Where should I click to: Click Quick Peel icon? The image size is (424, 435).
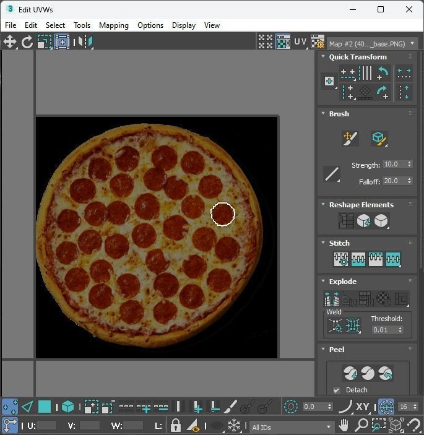(x=350, y=373)
